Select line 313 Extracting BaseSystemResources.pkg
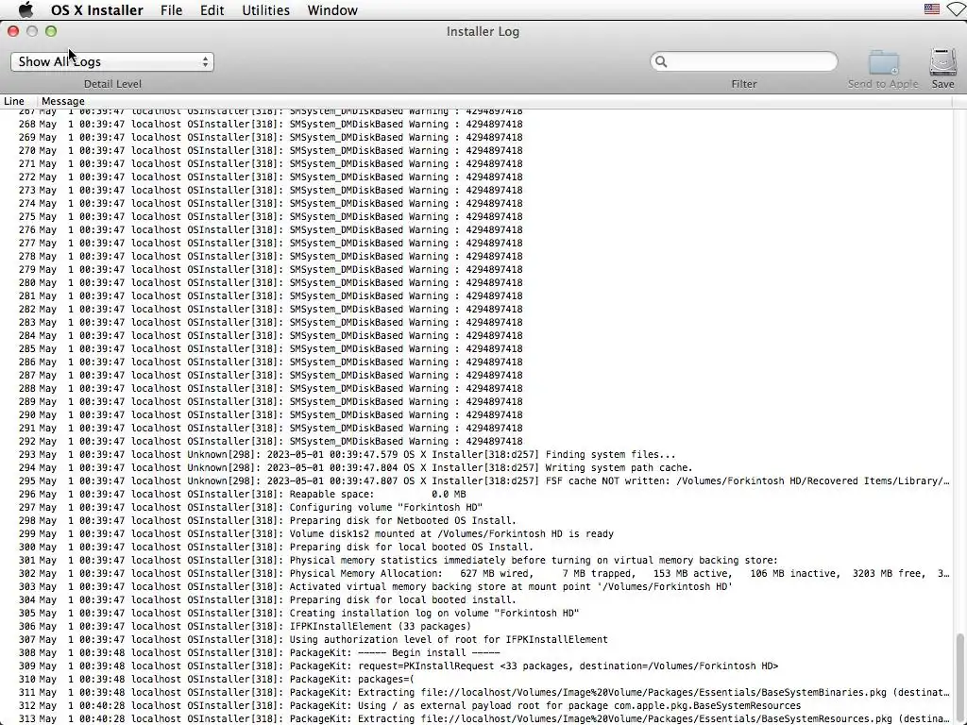Screen dimensions: 967x725 coord(476,718)
